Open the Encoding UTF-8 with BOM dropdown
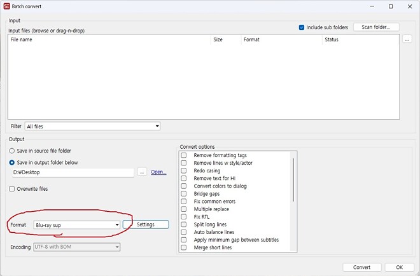 click(x=76, y=247)
